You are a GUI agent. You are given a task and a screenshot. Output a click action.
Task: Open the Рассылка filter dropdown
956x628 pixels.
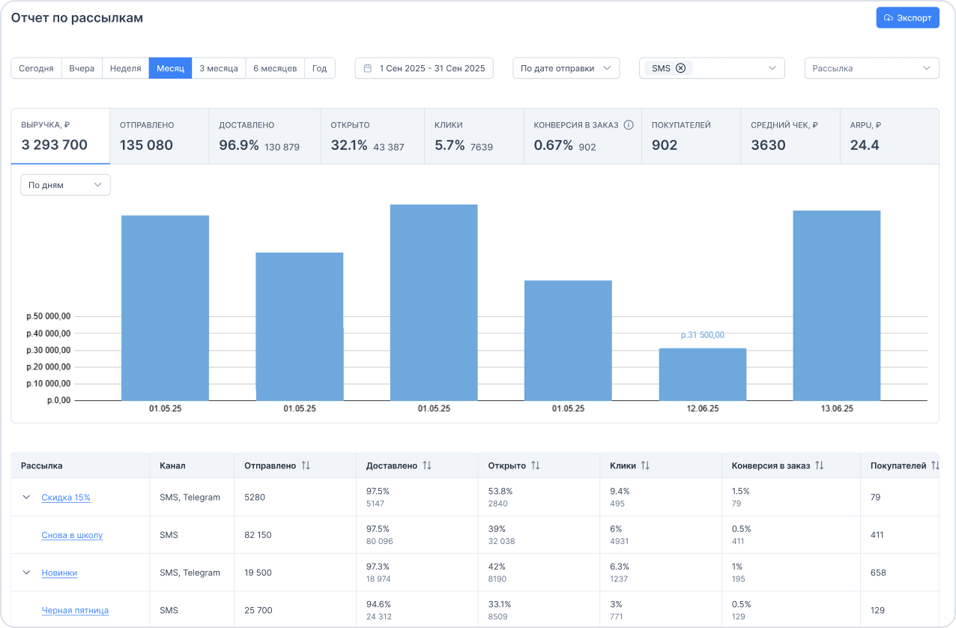pyautogui.click(x=871, y=68)
